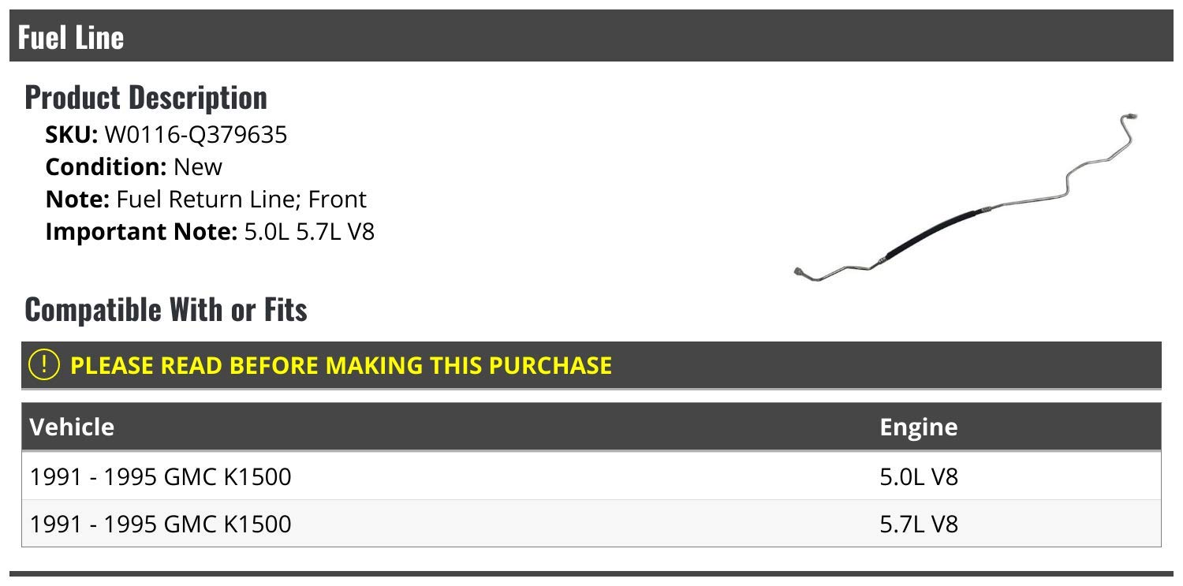Image resolution: width=1183 pixels, height=586 pixels.
Task: Select GMC K1500 vehicle in the 5.7L V8 row
Action: [x=160, y=524]
